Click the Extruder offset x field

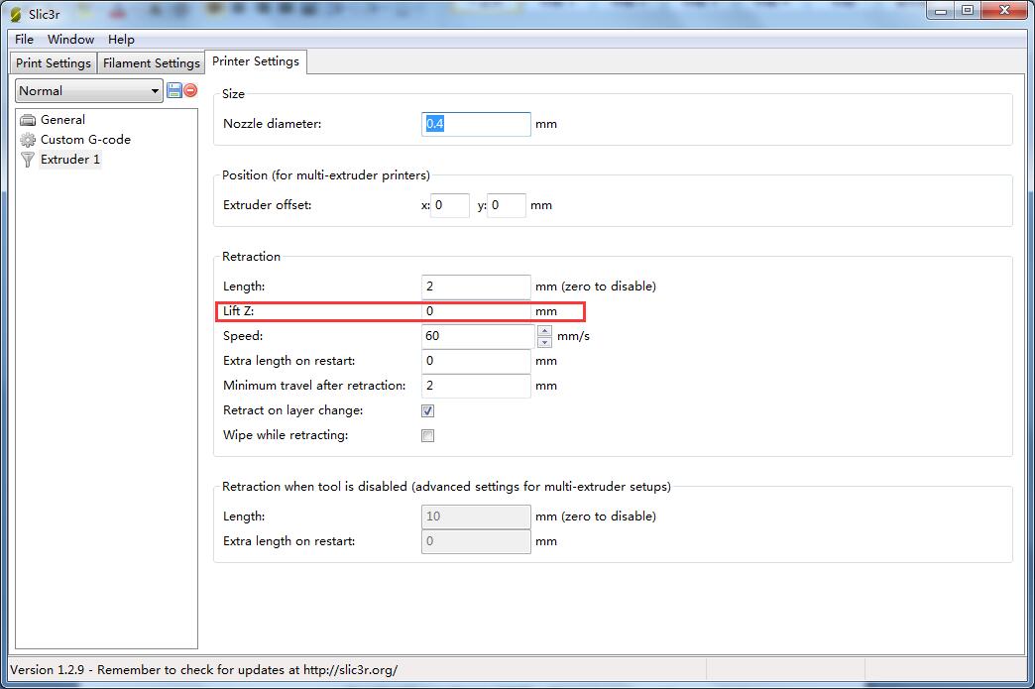point(450,205)
